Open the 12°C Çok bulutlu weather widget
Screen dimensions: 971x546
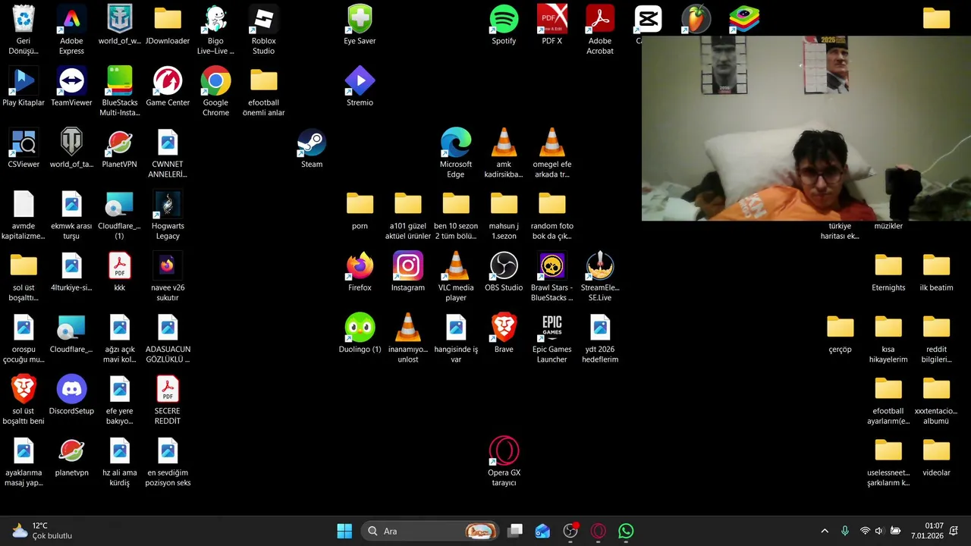tap(42, 531)
